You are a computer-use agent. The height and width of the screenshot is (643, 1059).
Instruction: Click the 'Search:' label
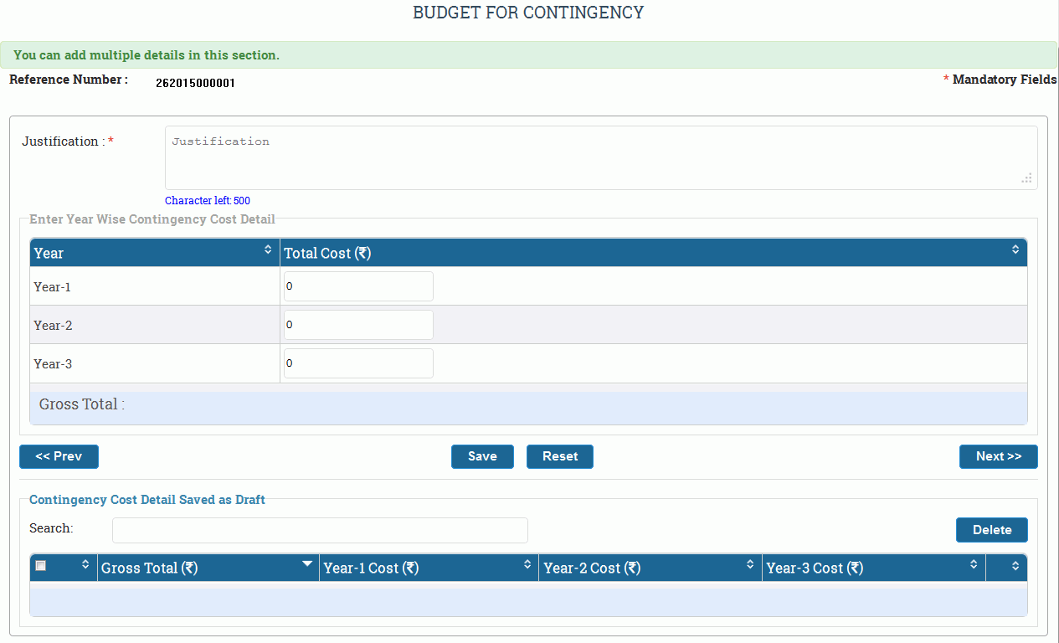51,528
